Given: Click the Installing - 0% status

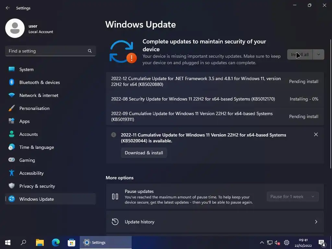Looking at the screenshot, I should point(304,99).
